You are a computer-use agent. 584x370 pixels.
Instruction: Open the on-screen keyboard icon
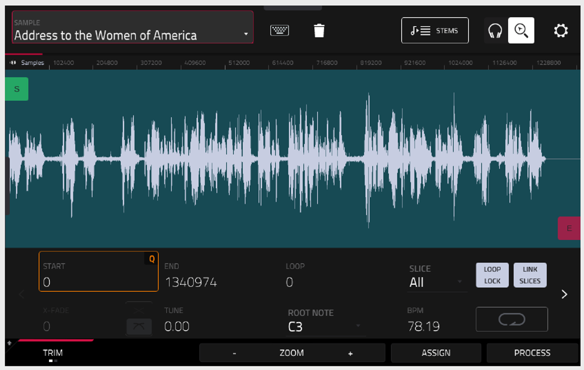pyautogui.click(x=279, y=30)
